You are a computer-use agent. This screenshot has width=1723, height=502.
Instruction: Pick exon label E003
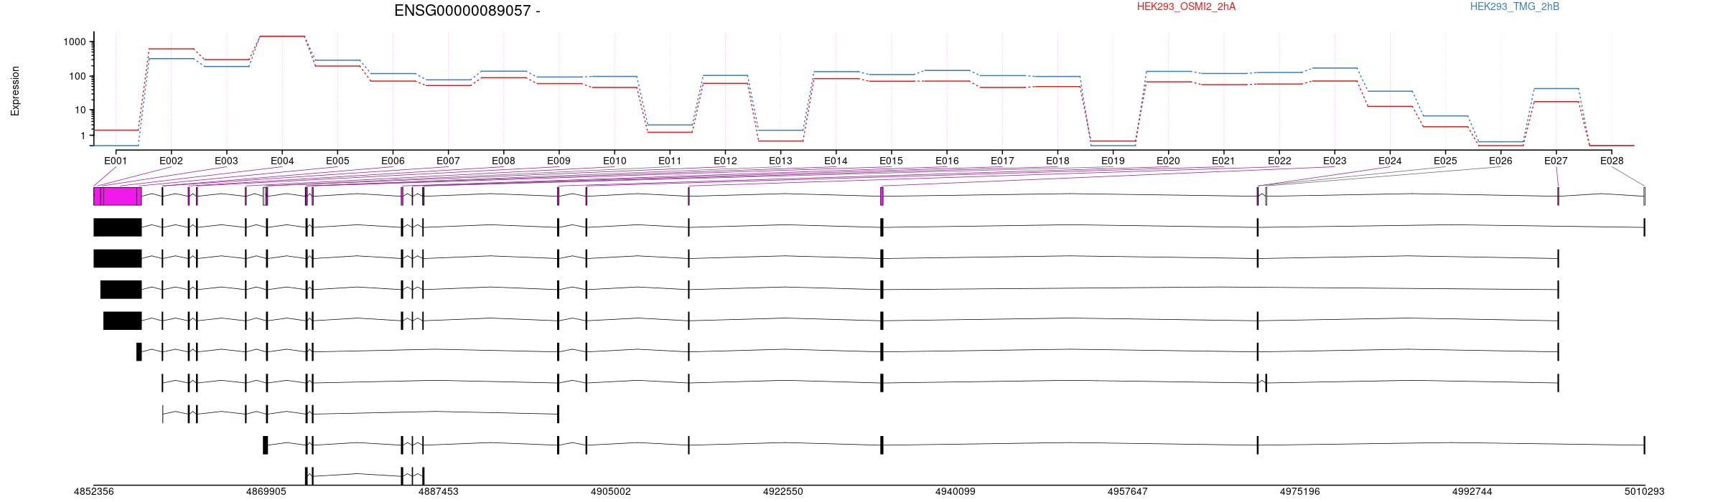pos(226,161)
